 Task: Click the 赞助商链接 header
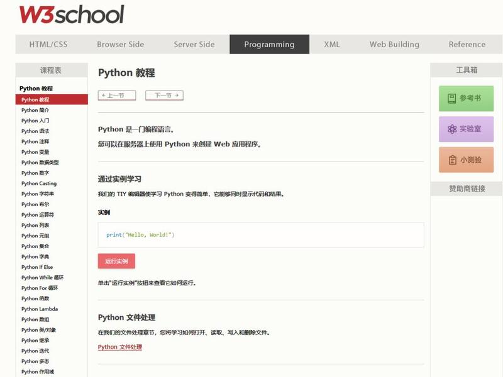tap(467, 189)
